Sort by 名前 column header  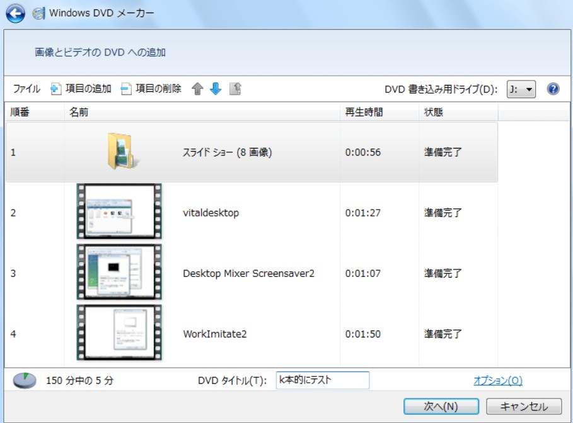(x=202, y=112)
